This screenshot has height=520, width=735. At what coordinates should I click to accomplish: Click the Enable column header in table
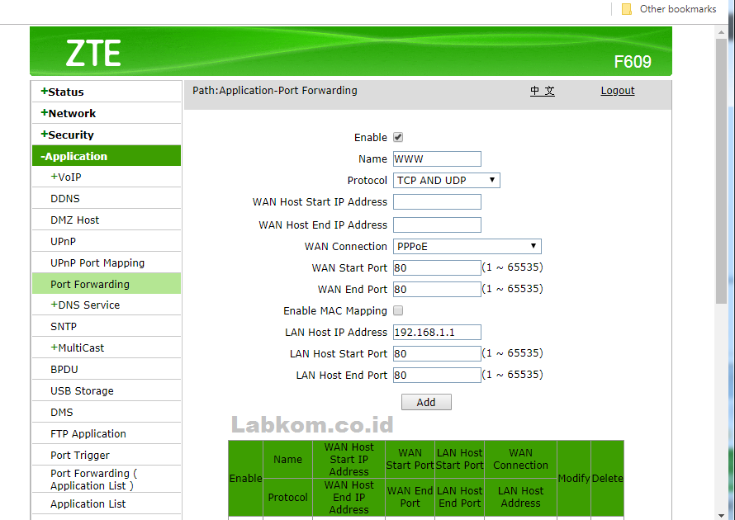(245, 478)
